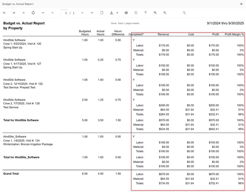Zoom out with the minus magnifier
The image size is (246, 193).
(165, 13)
